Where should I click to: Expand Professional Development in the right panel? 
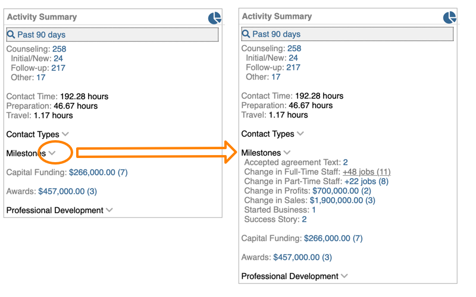coord(344,276)
